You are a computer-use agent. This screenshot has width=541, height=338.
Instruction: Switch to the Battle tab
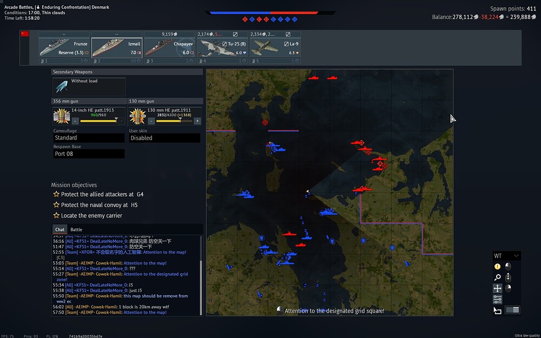click(x=76, y=229)
